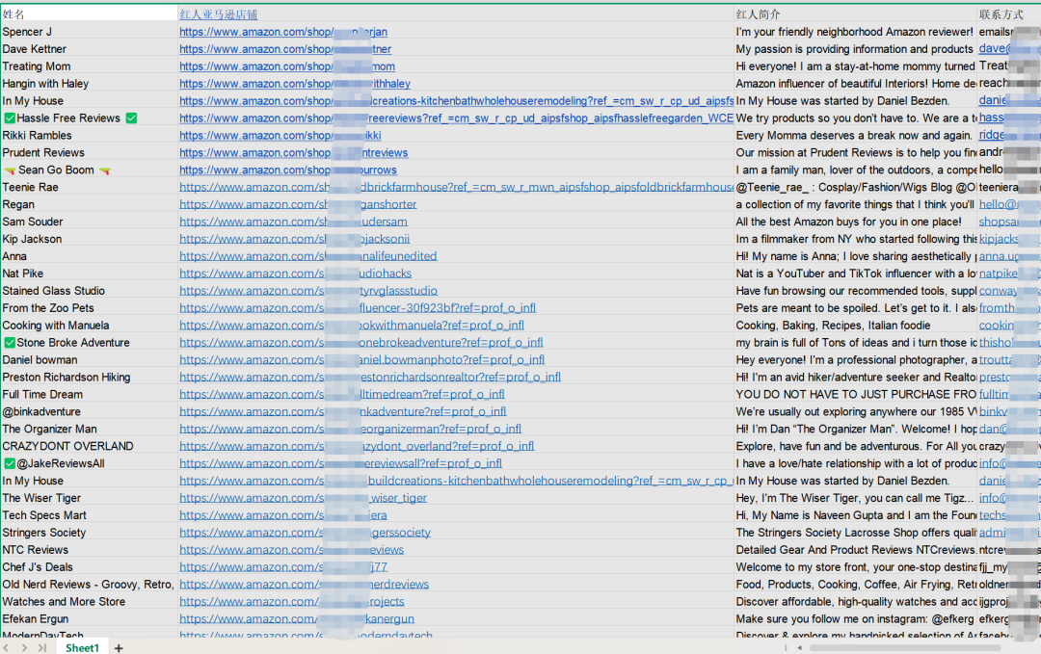This screenshot has width=1041, height=654.
Task: Select the Chef J's Deals name cell
Action: tap(89, 567)
